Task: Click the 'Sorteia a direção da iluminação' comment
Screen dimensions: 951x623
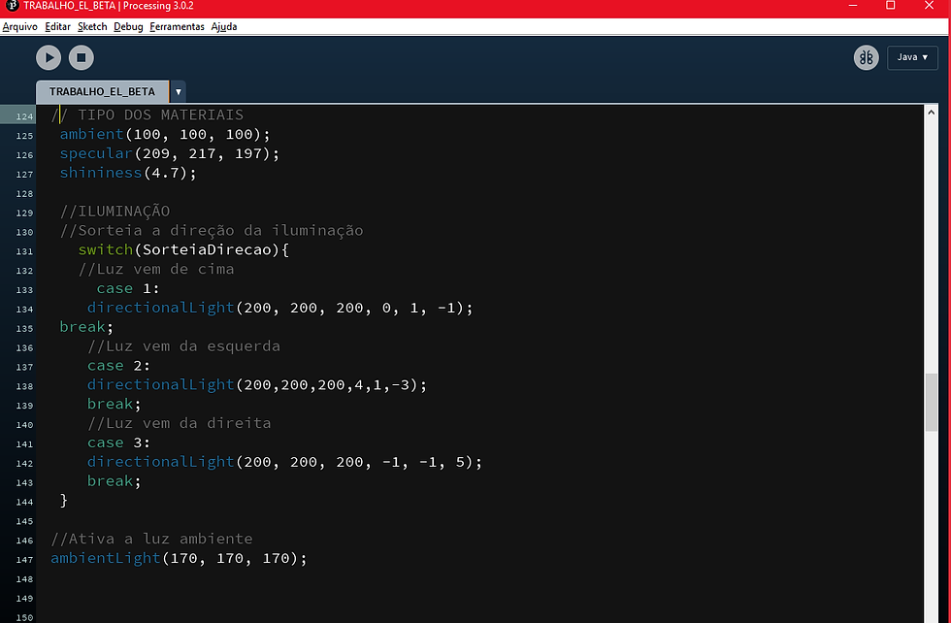Action: tap(212, 231)
